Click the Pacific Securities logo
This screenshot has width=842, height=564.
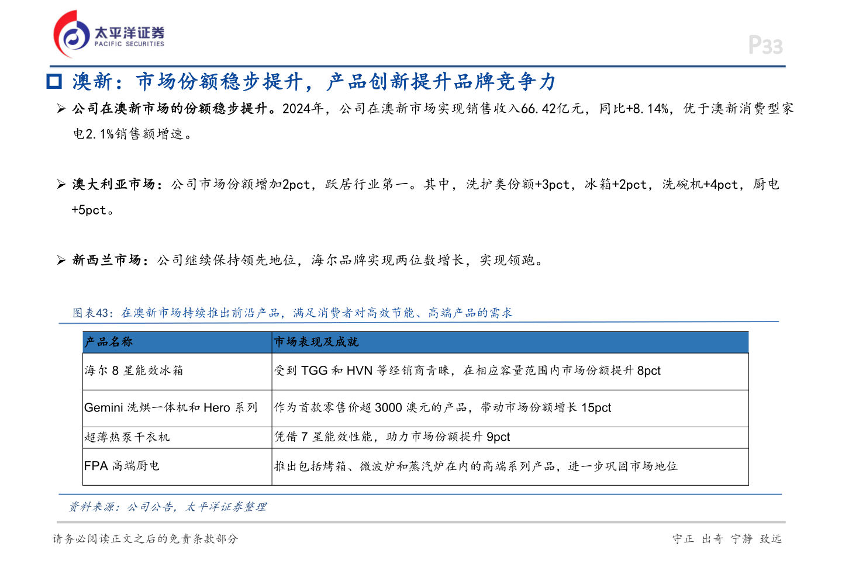72,35
